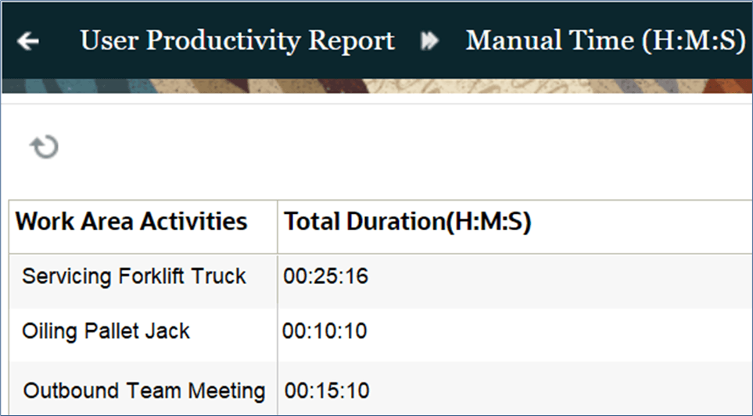This screenshot has width=753, height=416.
Task: Click blank space right of 00:25:16
Action: click(547, 277)
